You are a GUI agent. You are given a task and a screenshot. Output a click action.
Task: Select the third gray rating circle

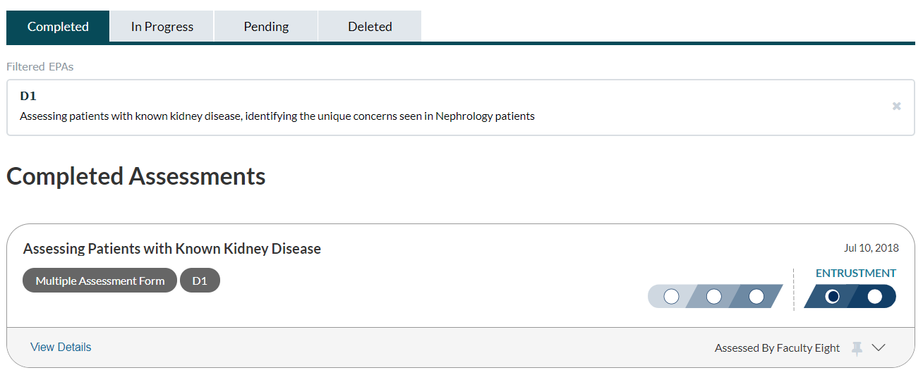756,297
